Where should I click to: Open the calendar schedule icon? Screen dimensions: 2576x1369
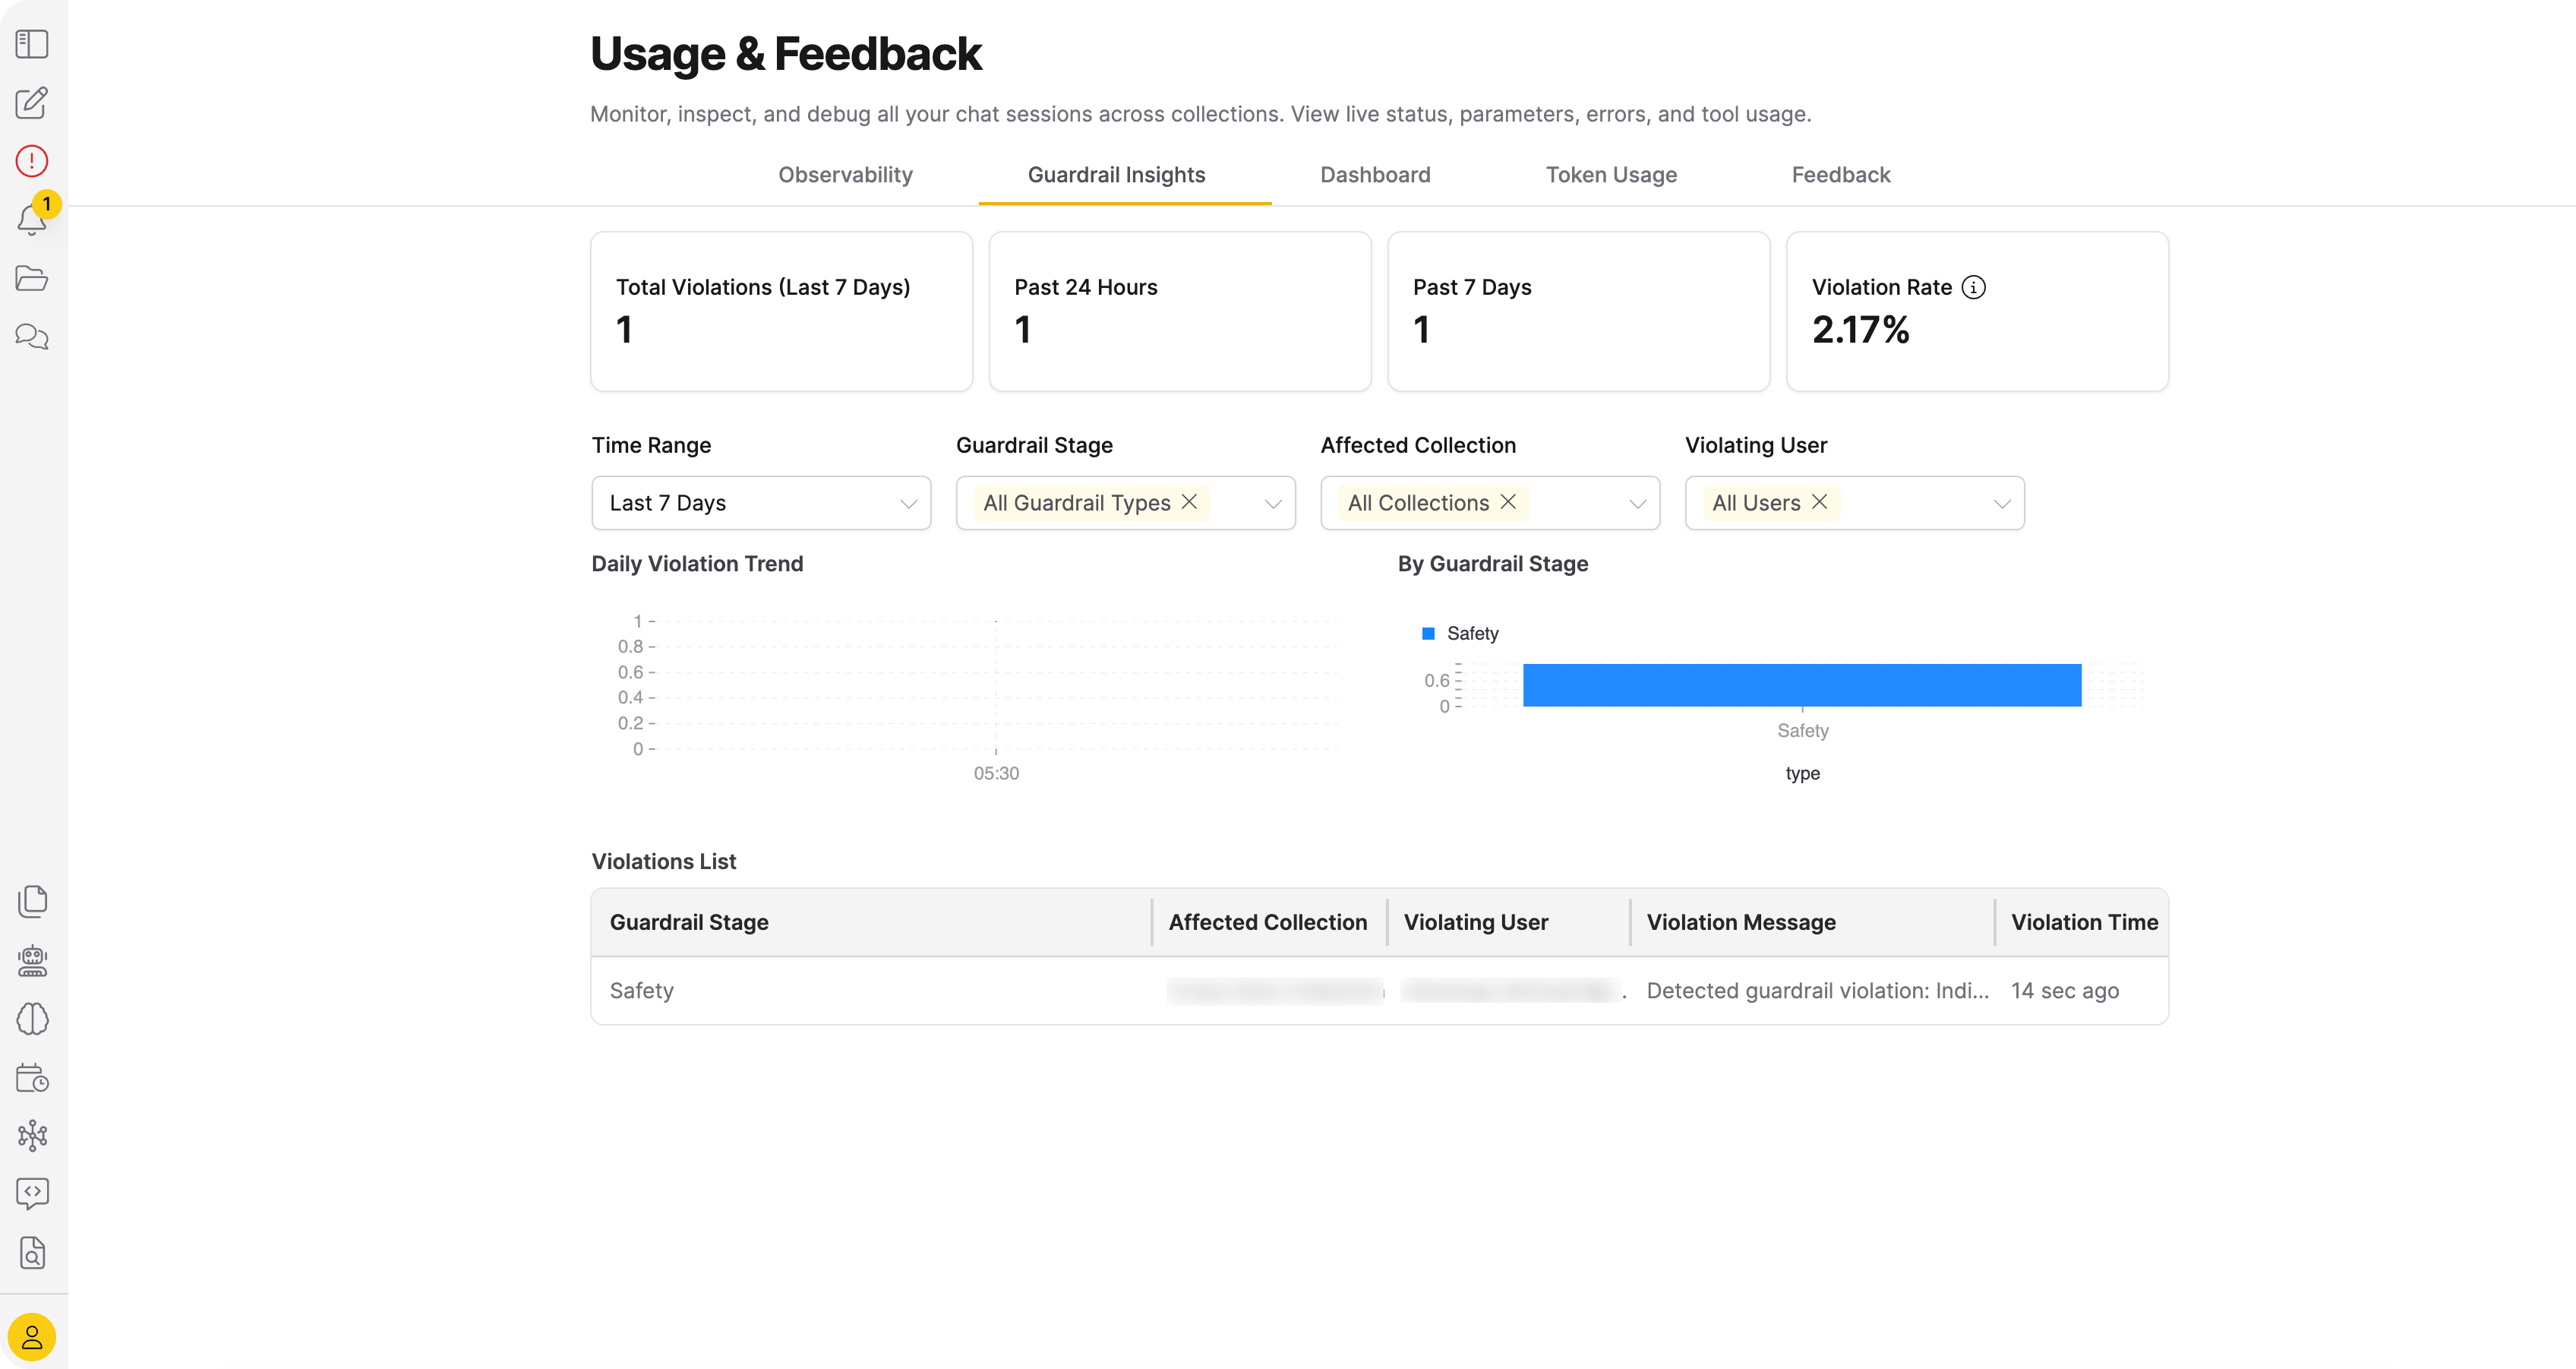(32, 1078)
